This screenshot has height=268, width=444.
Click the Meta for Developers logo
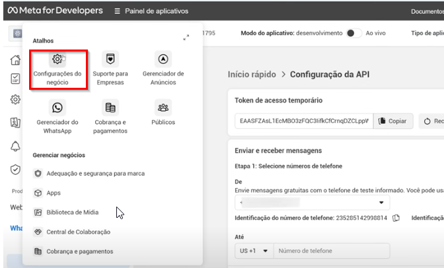click(x=55, y=11)
